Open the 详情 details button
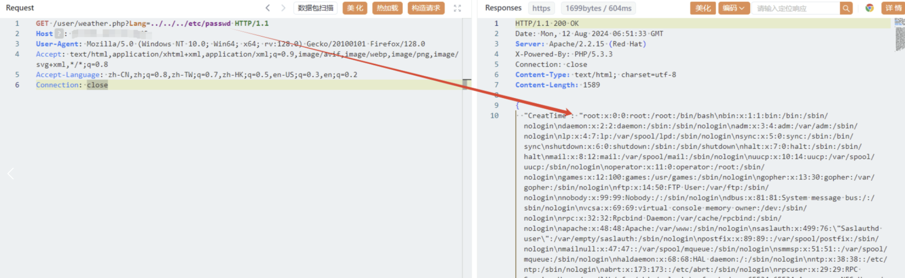This screenshot has height=278, width=905. (x=893, y=8)
